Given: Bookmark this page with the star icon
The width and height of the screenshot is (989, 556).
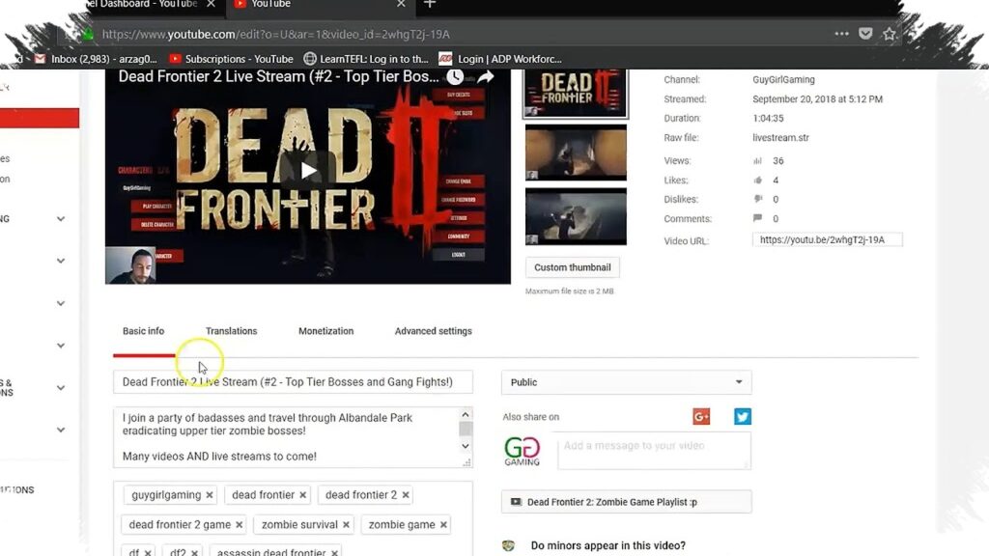Looking at the screenshot, I should click(x=890, y=34).
